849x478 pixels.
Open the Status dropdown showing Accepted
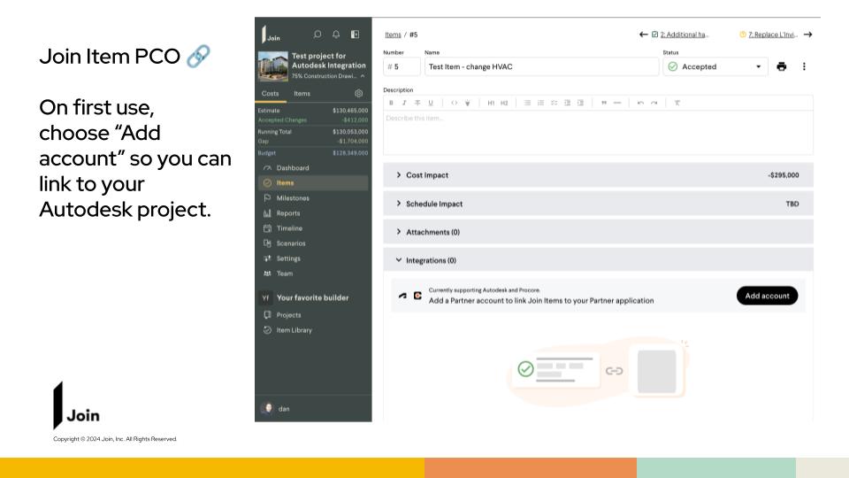[x=715, y=66]
